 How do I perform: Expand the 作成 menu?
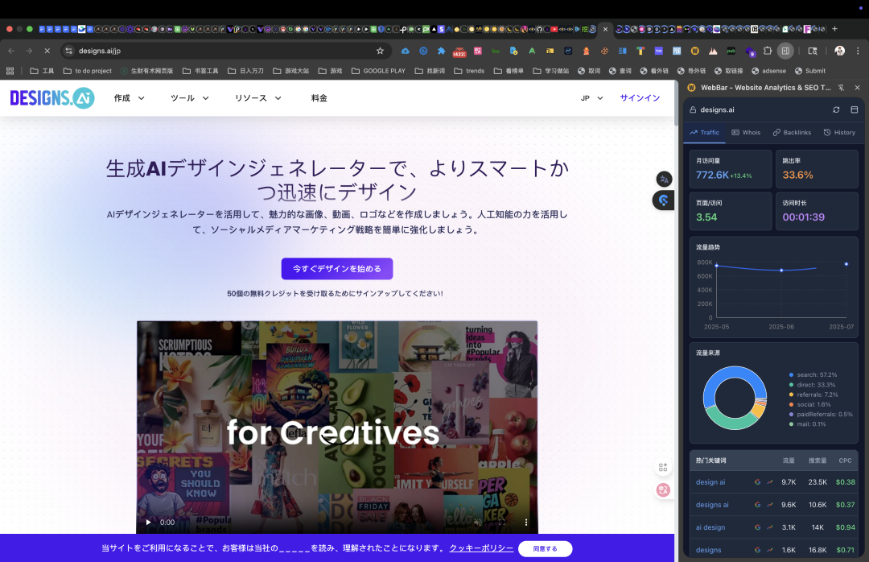point(129,98)
